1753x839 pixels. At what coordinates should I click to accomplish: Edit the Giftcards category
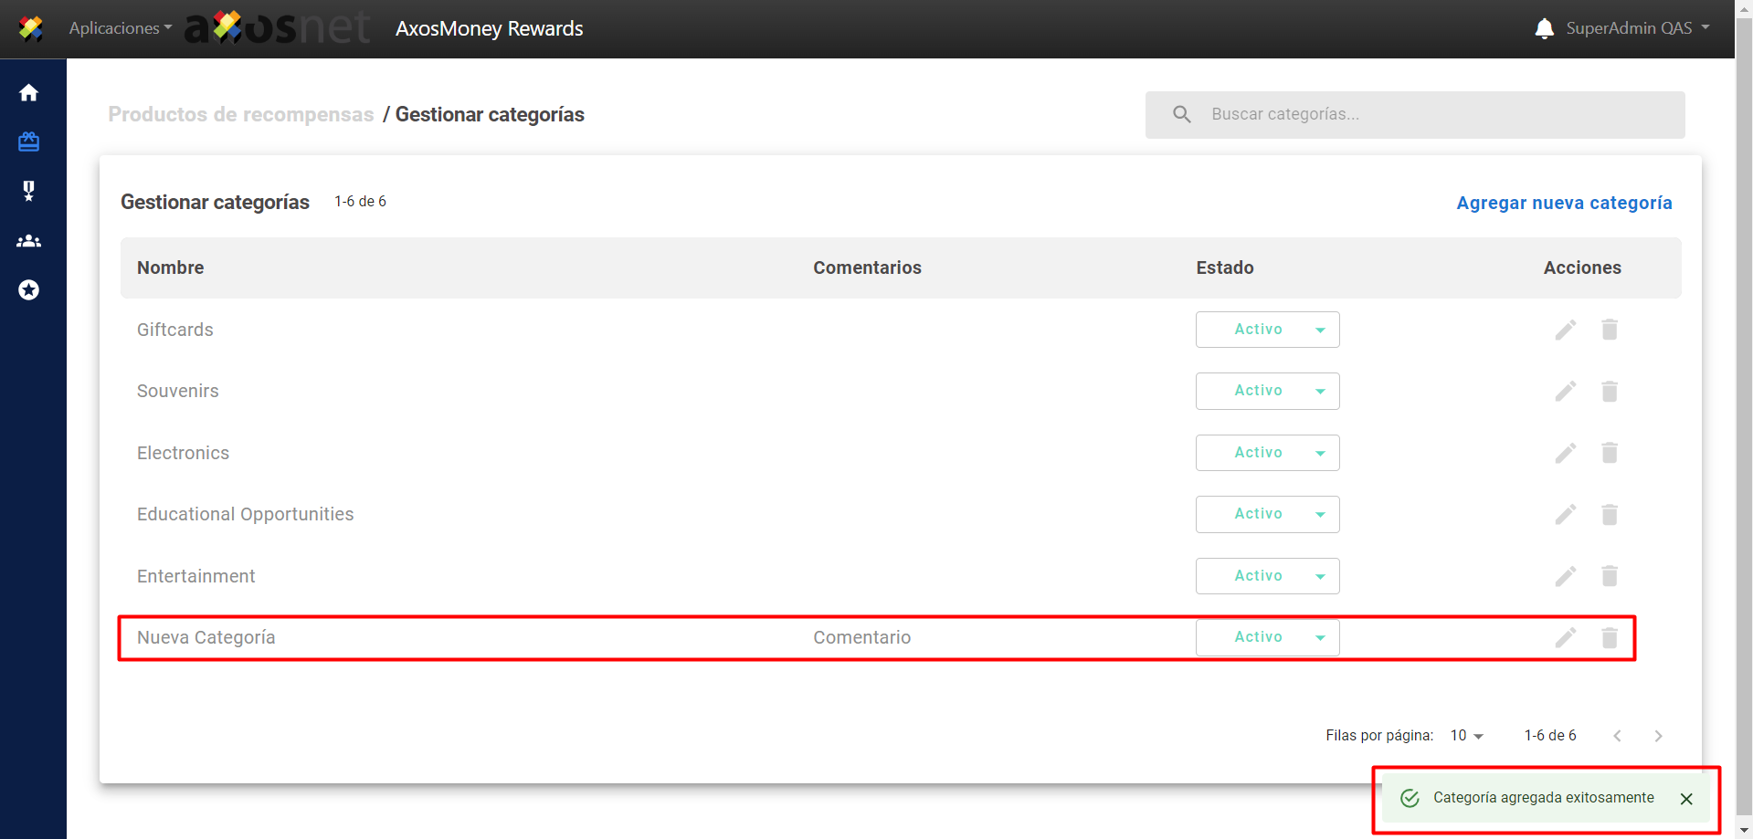point(1565,330)
